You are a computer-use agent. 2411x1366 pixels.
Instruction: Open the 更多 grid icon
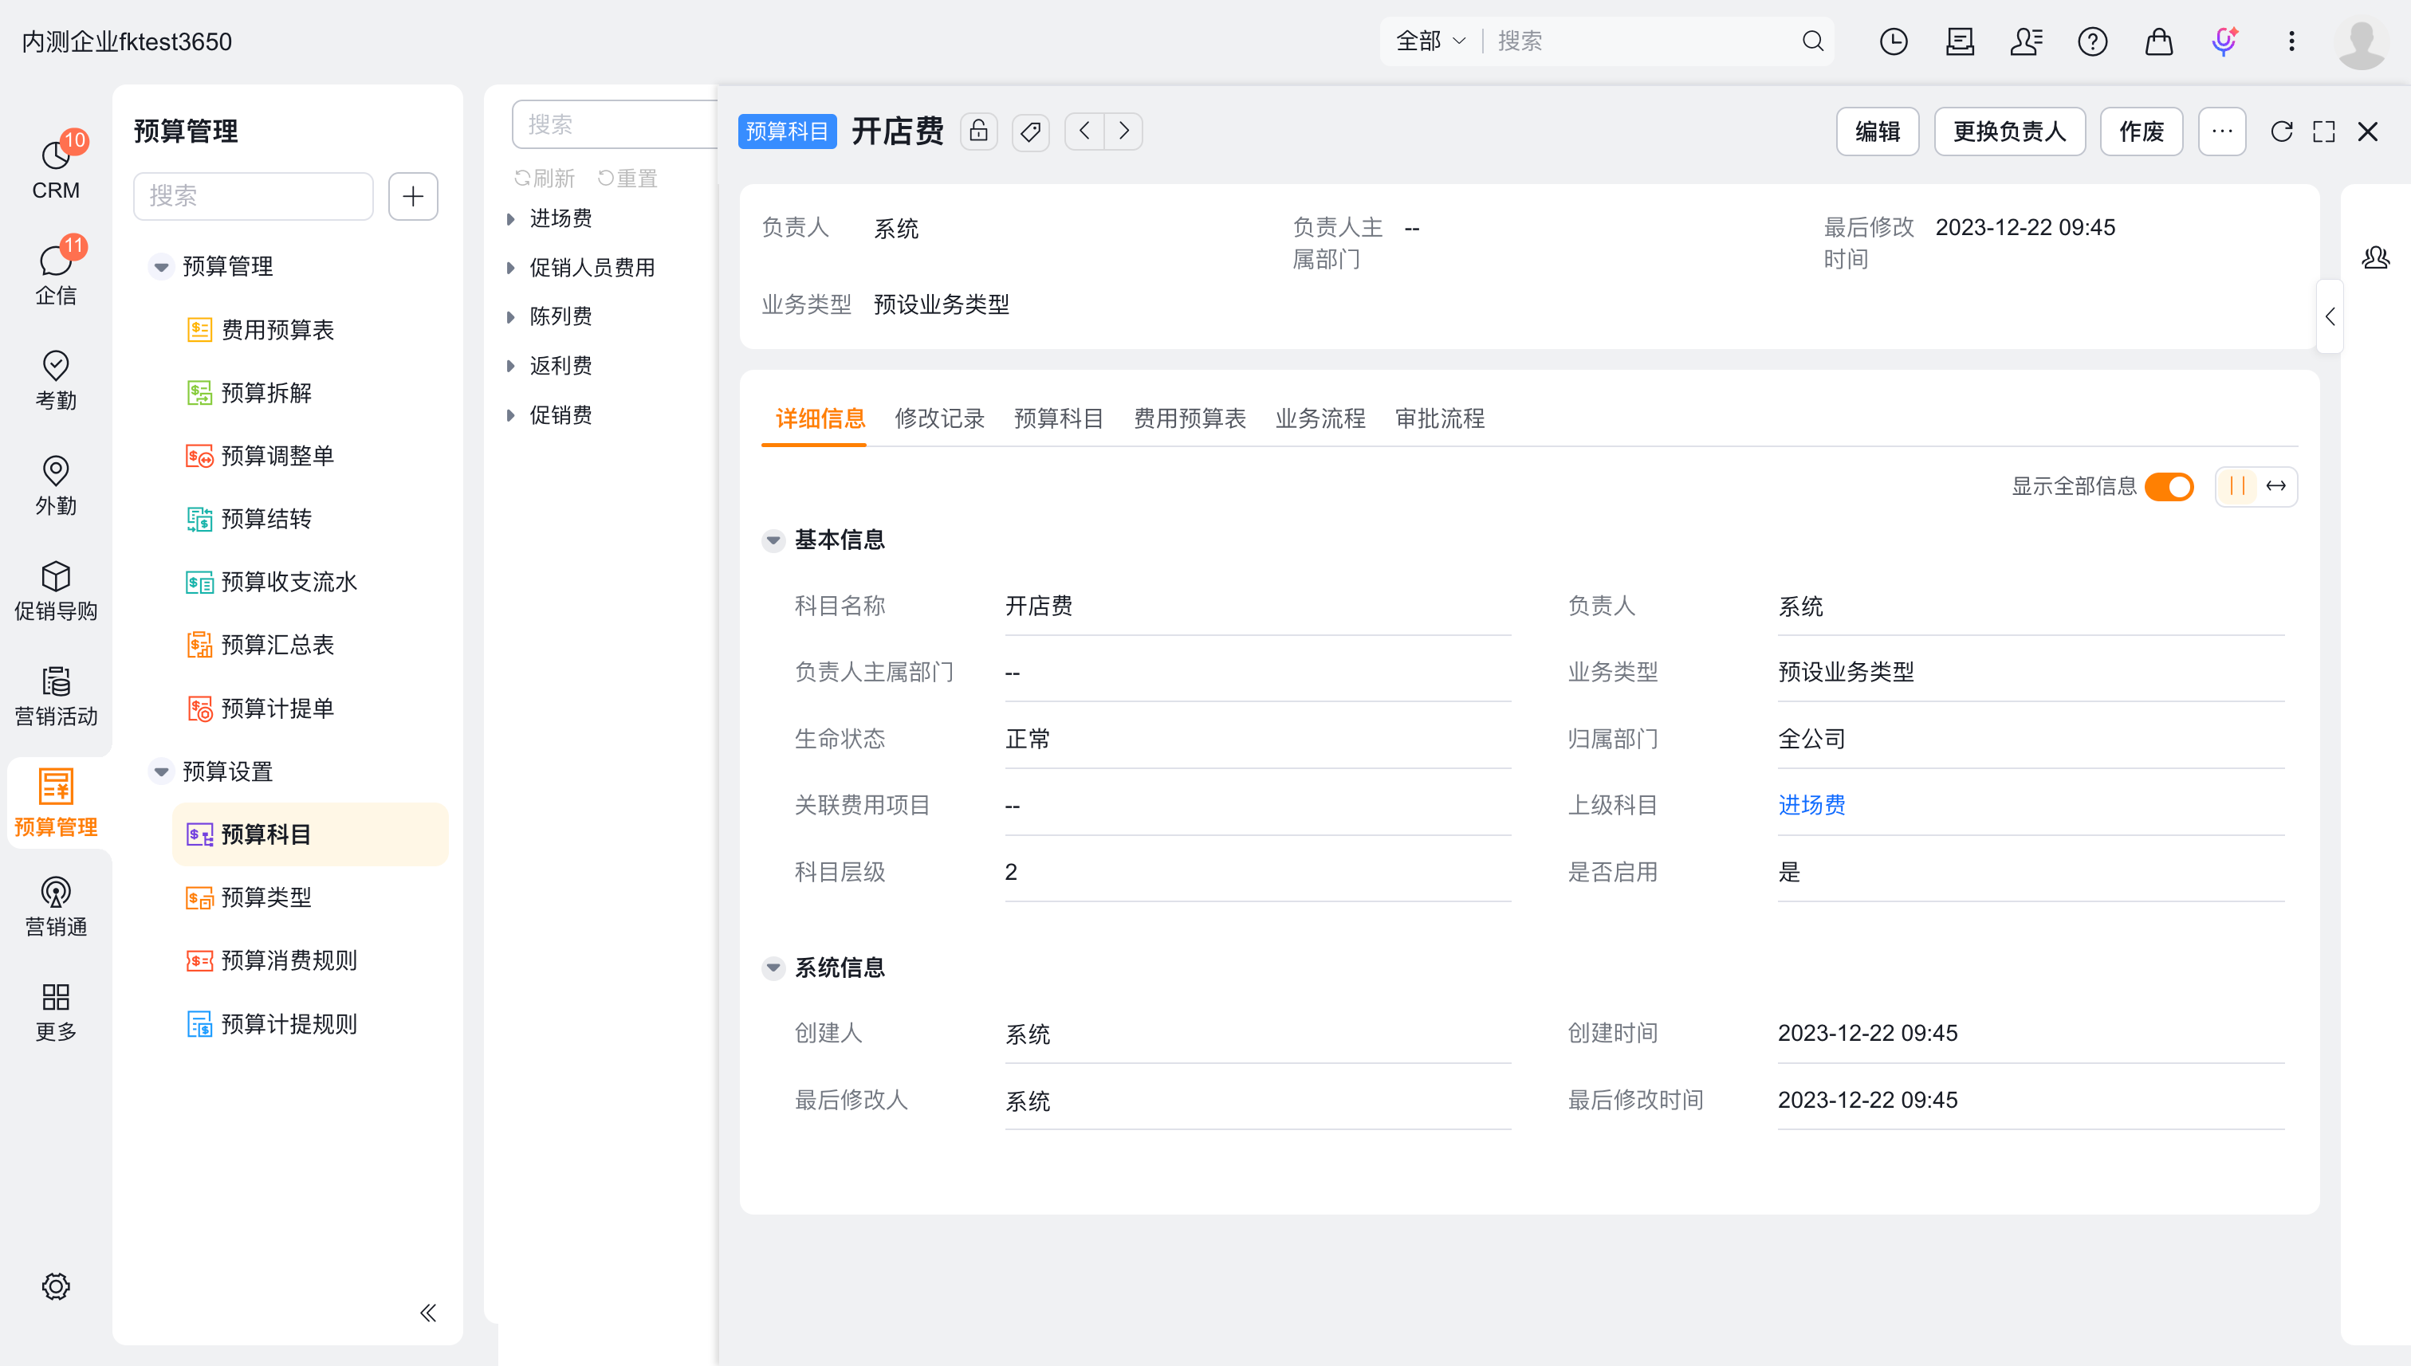pyautogui.click(x=57, y=1011)
